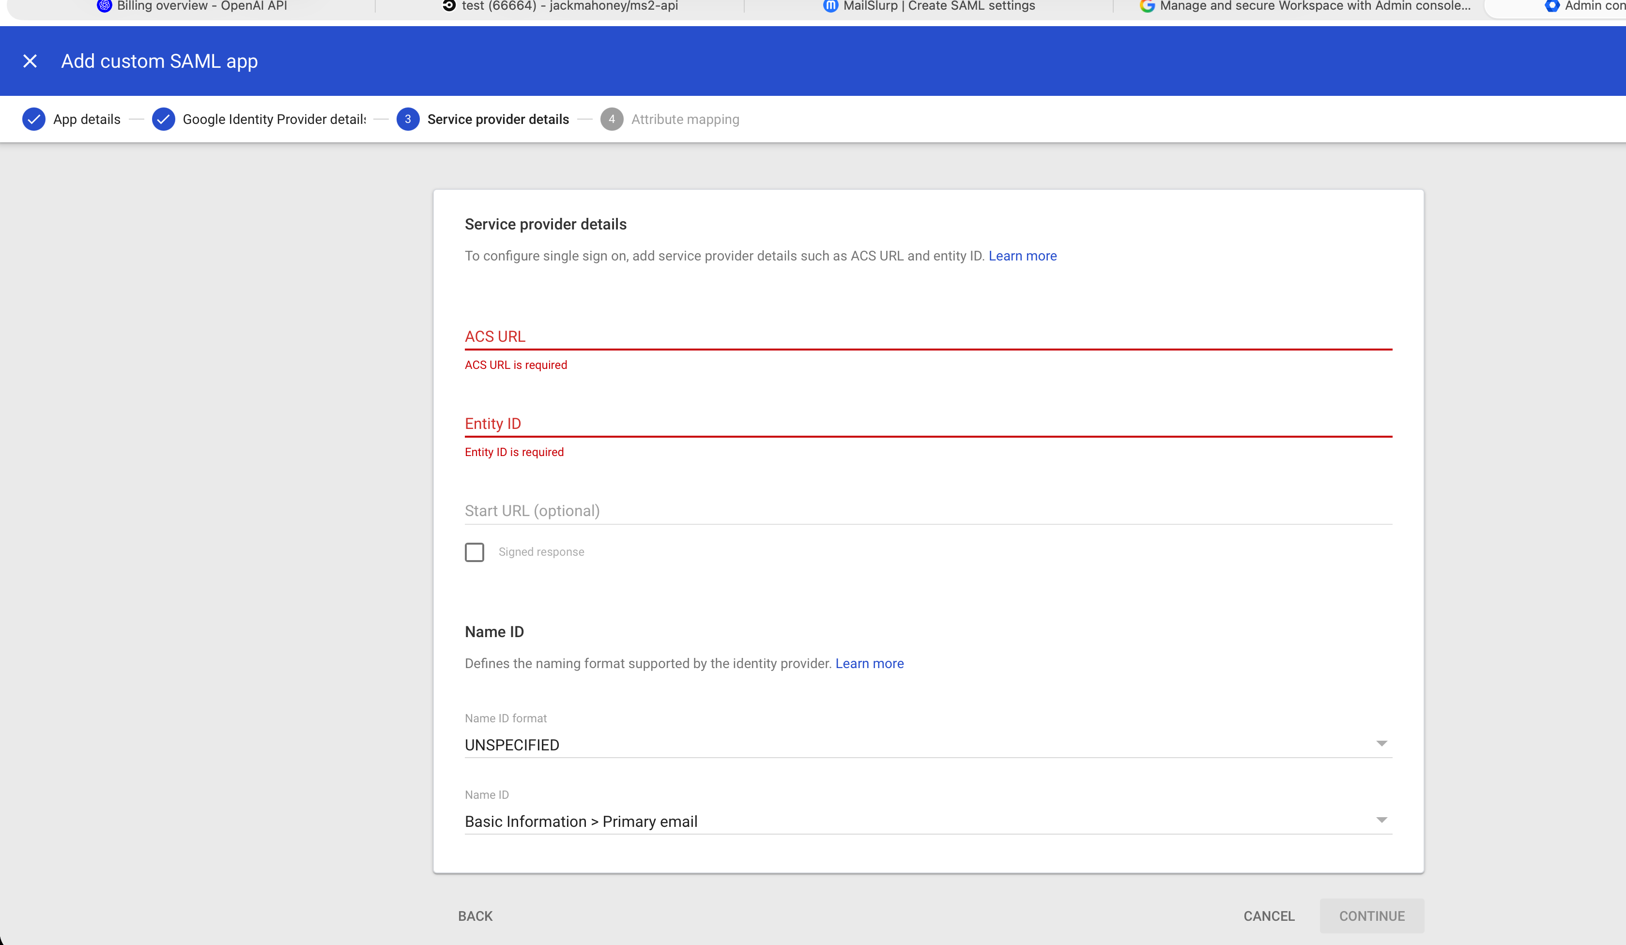Click the MailSlurp tab favicon
Screen dimensions: 1626x945
click(830, 6)
